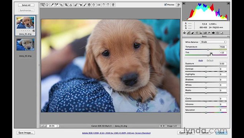The width and height of the screenshot is (244, 138).
Task: Click the Tint value field +10
Action: pos(223,53)
